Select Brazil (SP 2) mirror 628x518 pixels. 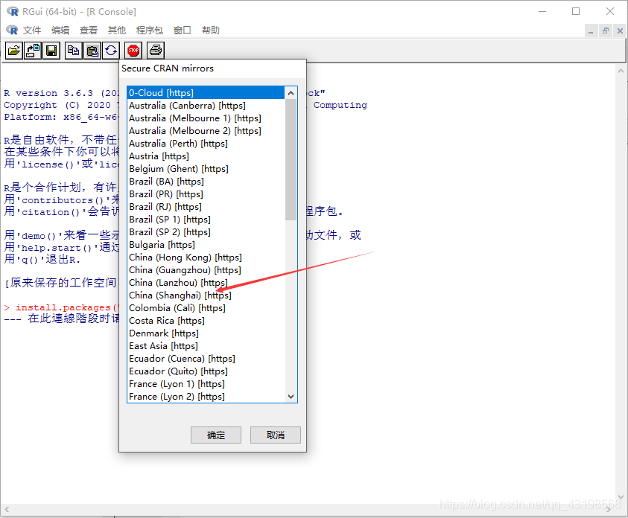[x=206, y=232]
